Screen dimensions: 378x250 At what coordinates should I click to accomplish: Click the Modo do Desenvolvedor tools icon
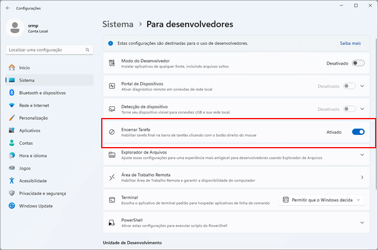(112, 63)
